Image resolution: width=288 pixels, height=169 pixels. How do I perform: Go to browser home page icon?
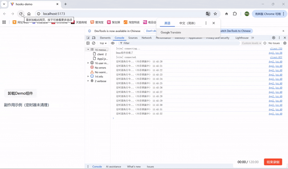(x=29, y=14)
